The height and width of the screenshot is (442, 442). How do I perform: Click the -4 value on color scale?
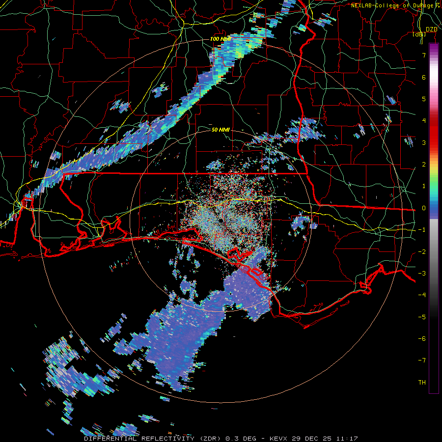click(x=422, y=295)
